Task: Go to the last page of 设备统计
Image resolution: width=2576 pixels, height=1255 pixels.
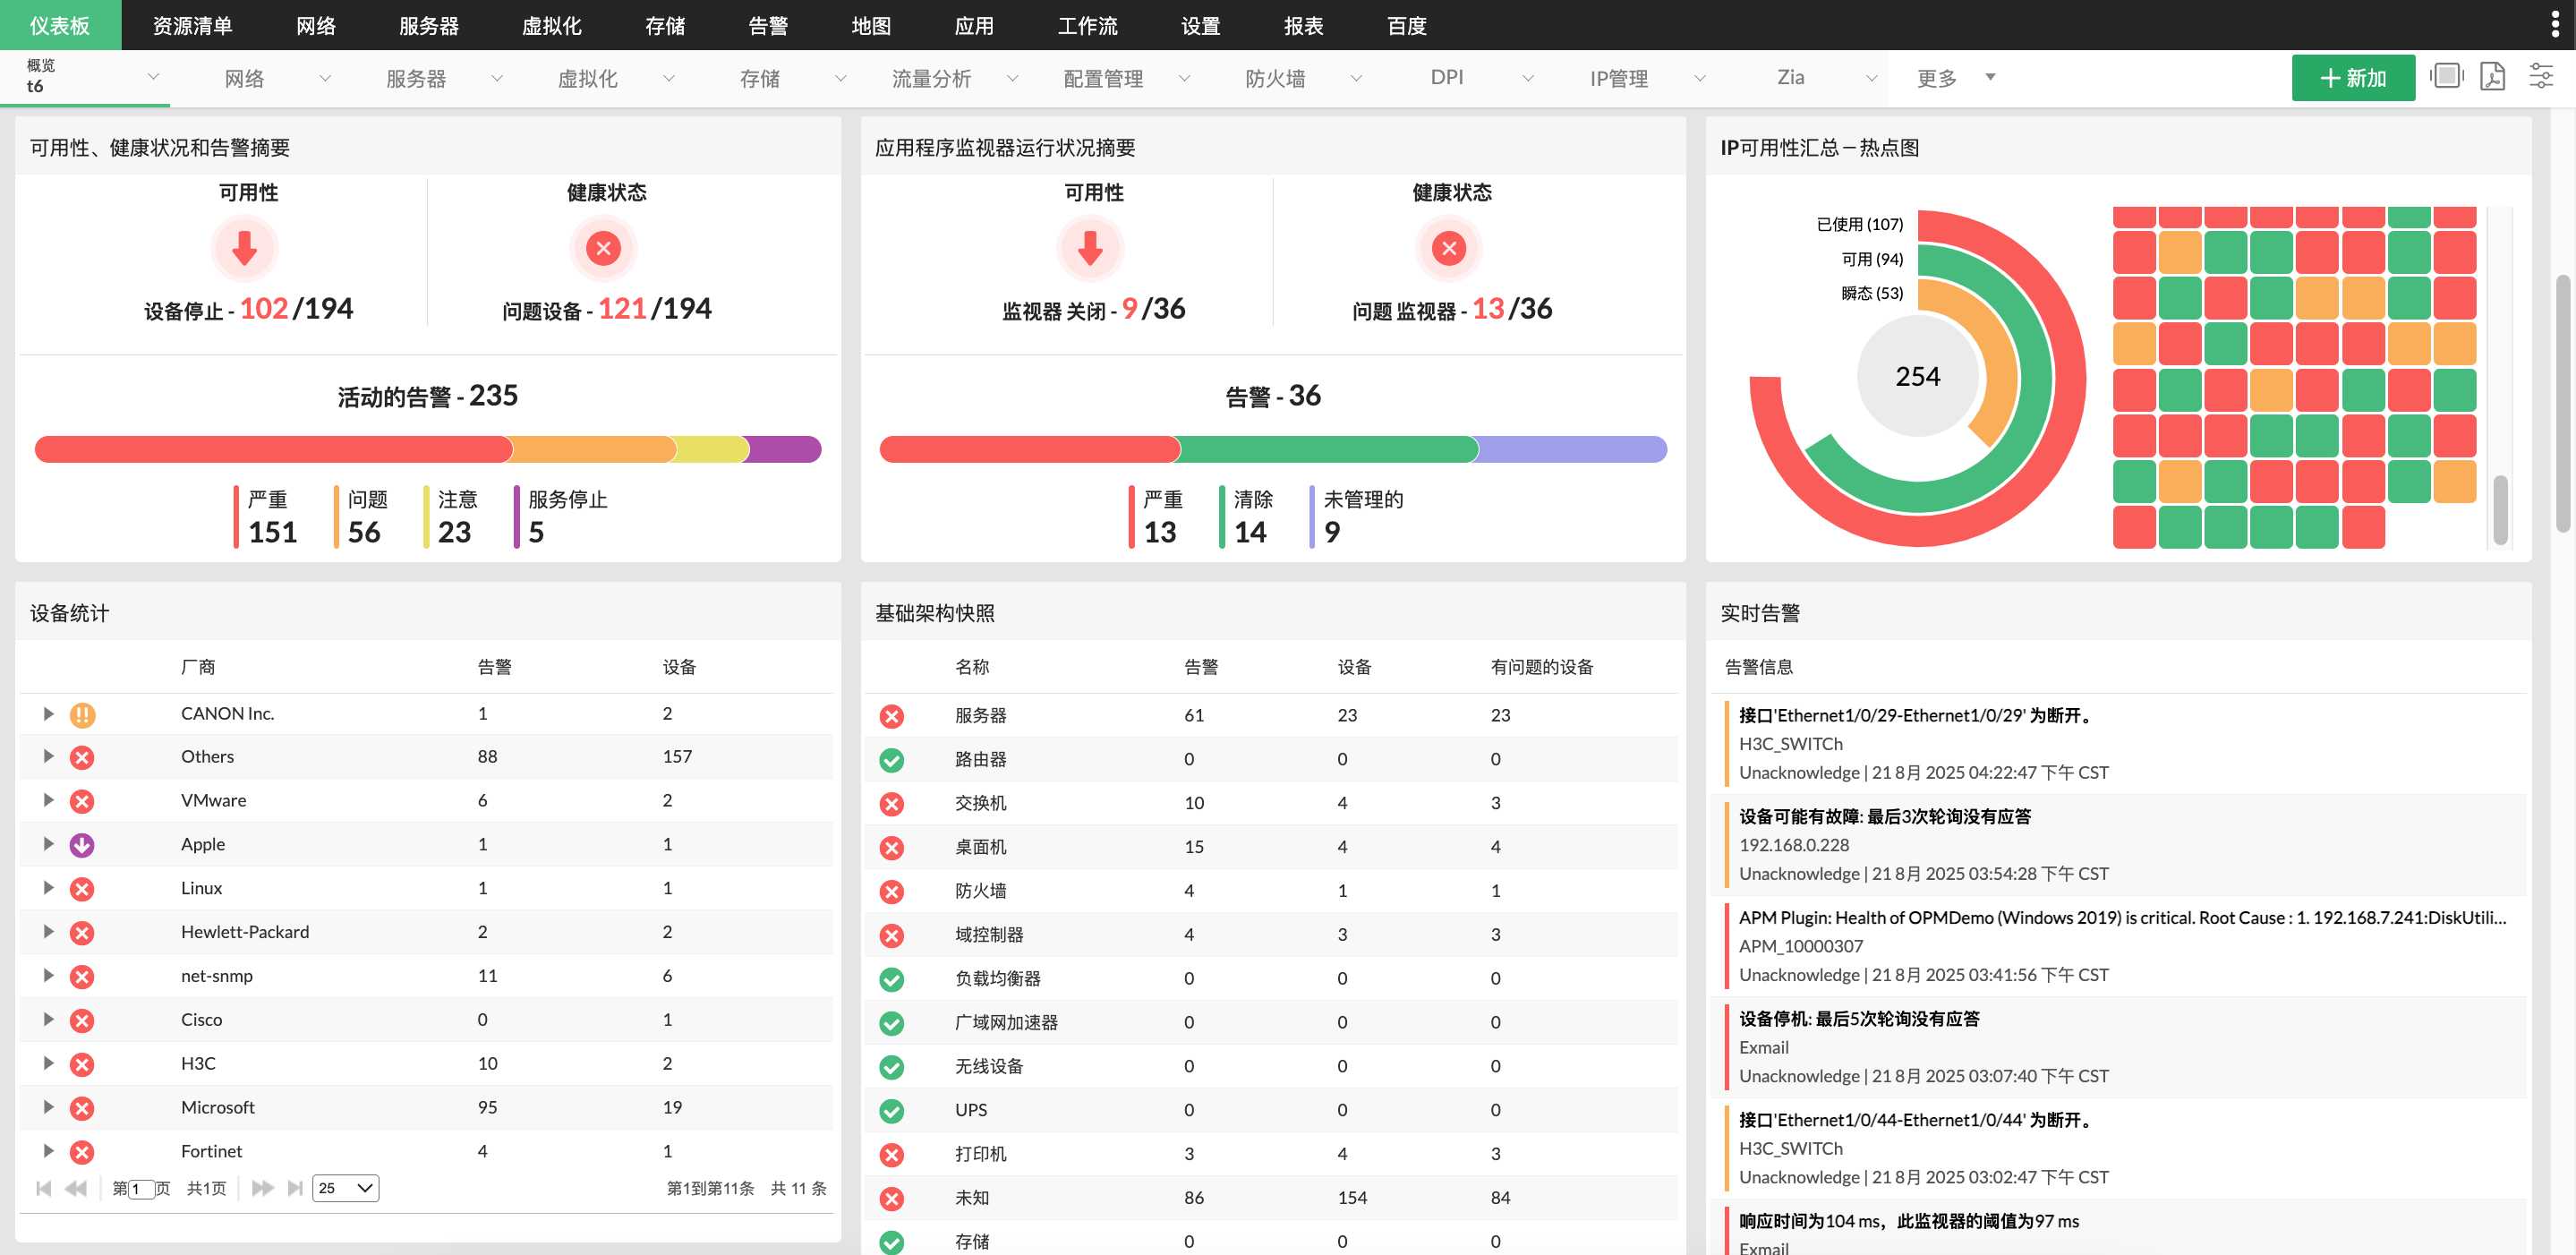Action: click(x=295, y=1188)
